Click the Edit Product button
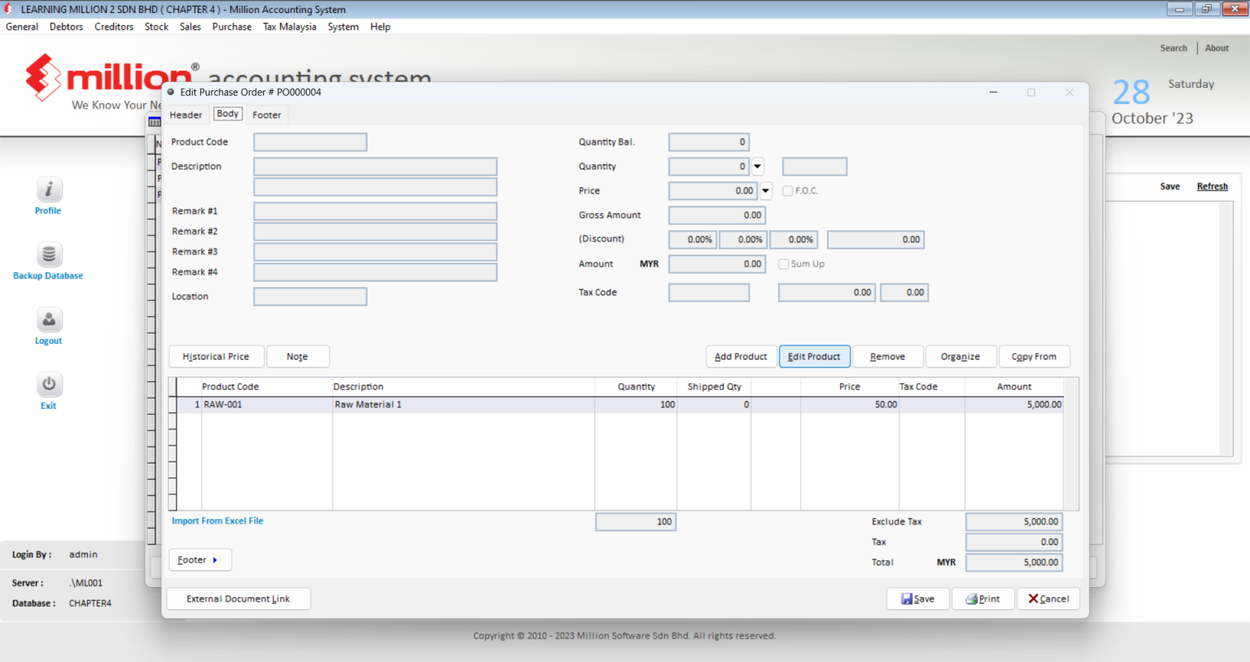This screenshot has height=662, width=1250. click(x=815, y=356)
